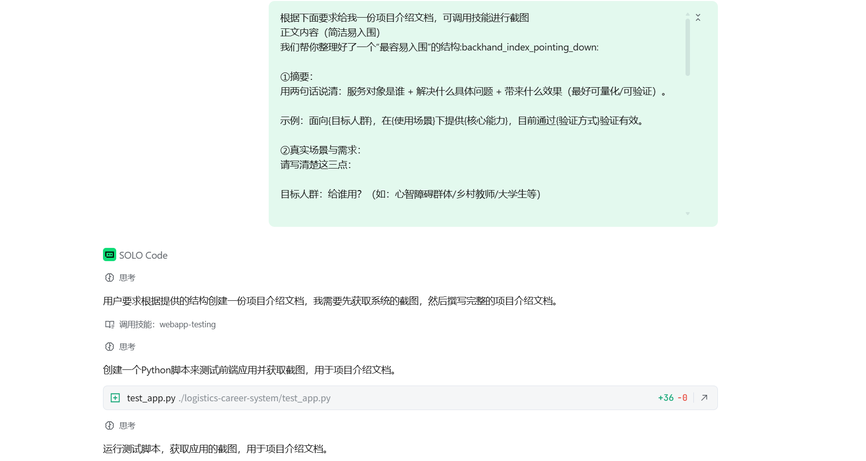
Task: Click the second 思考 thinking icon
Action: point(109,347)
